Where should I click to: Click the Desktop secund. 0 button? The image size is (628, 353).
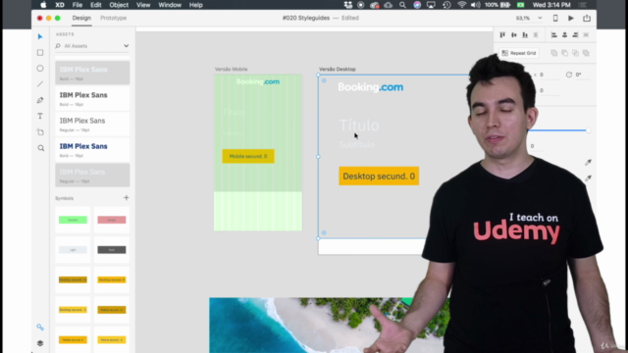coord(379,176)
